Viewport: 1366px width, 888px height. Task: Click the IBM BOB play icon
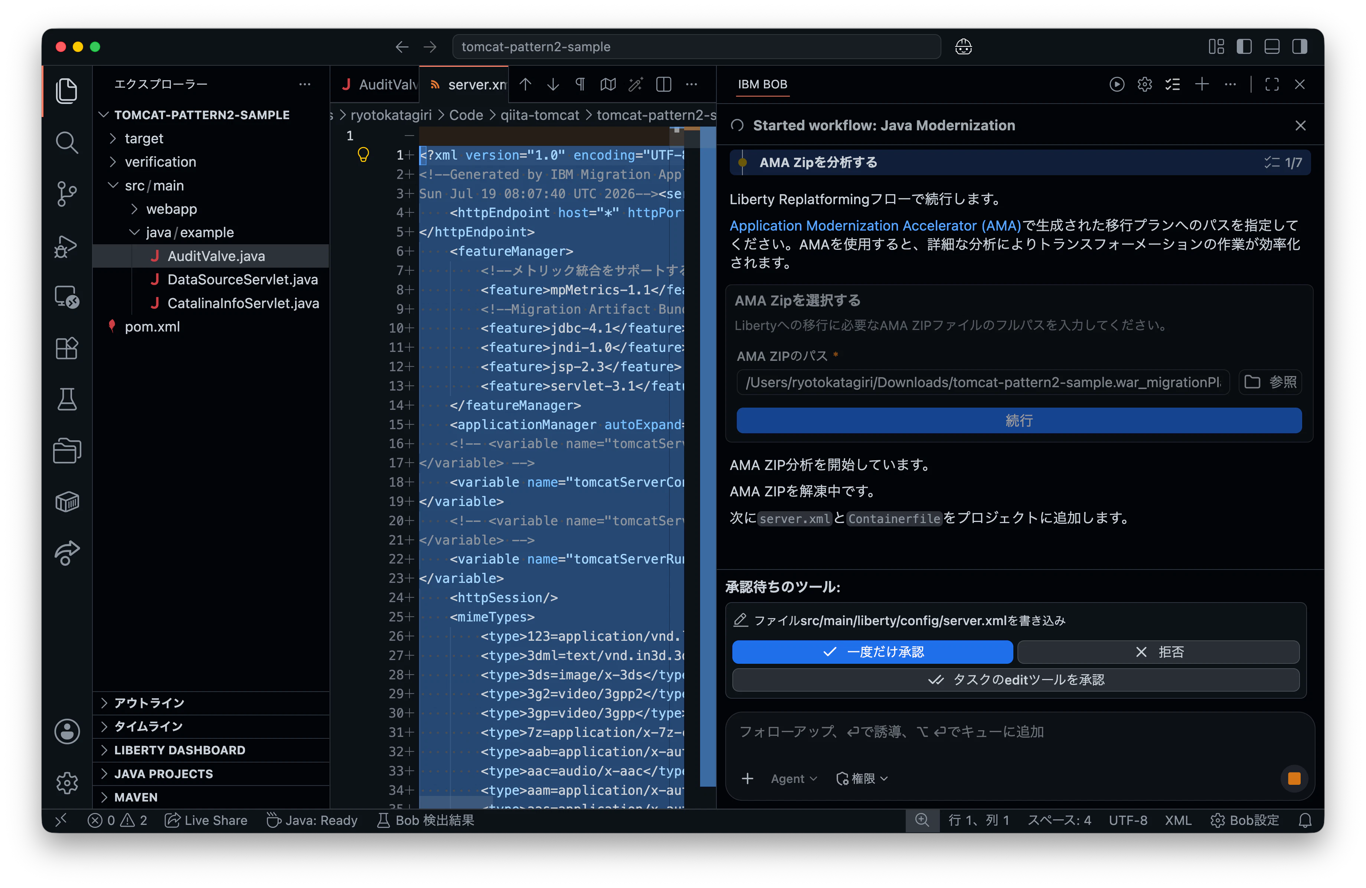1116,84
